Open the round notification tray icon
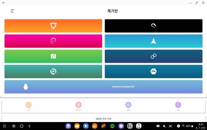The height and width of the screenshot is (130, 207). point(178,126)
